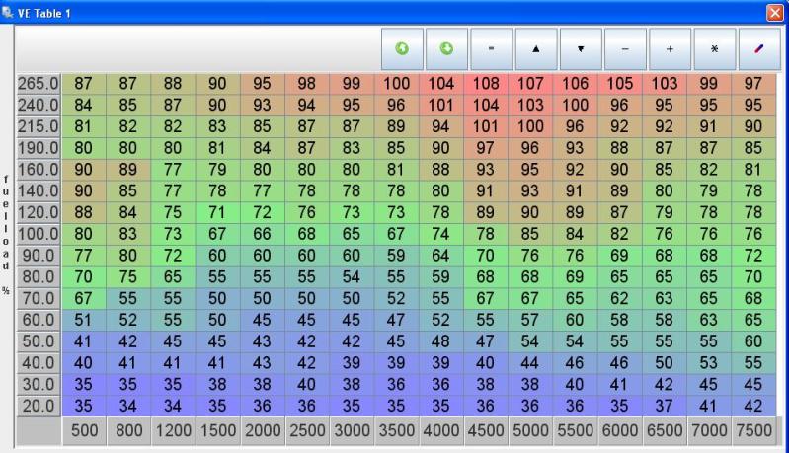The image size is (789, 453).
Task: Select the 140.0 fuel load row header
Action: (x=39, y=191)
